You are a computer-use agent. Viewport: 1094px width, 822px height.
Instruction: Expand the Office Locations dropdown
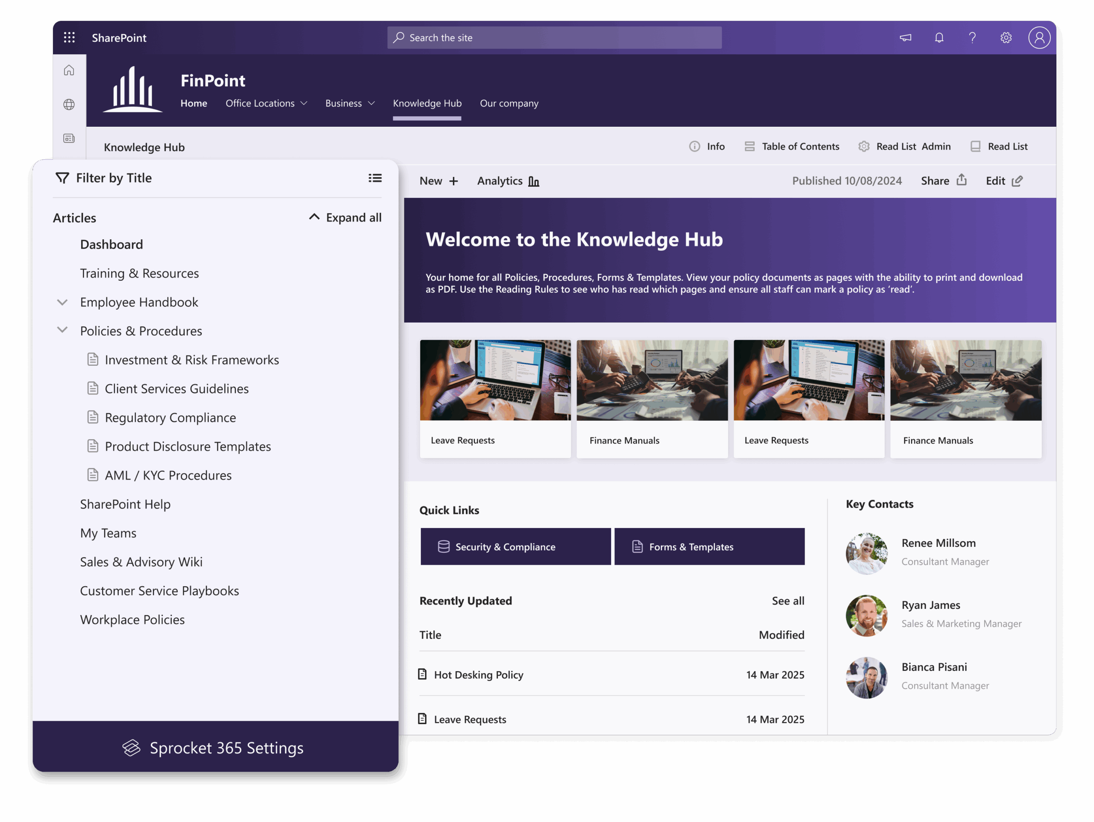pos(304,103)
